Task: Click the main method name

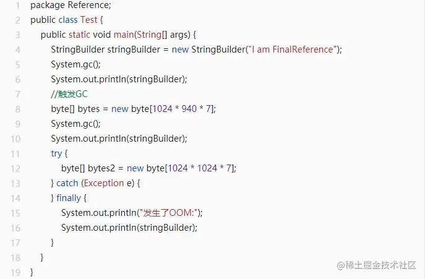Action: click(125, 35)
